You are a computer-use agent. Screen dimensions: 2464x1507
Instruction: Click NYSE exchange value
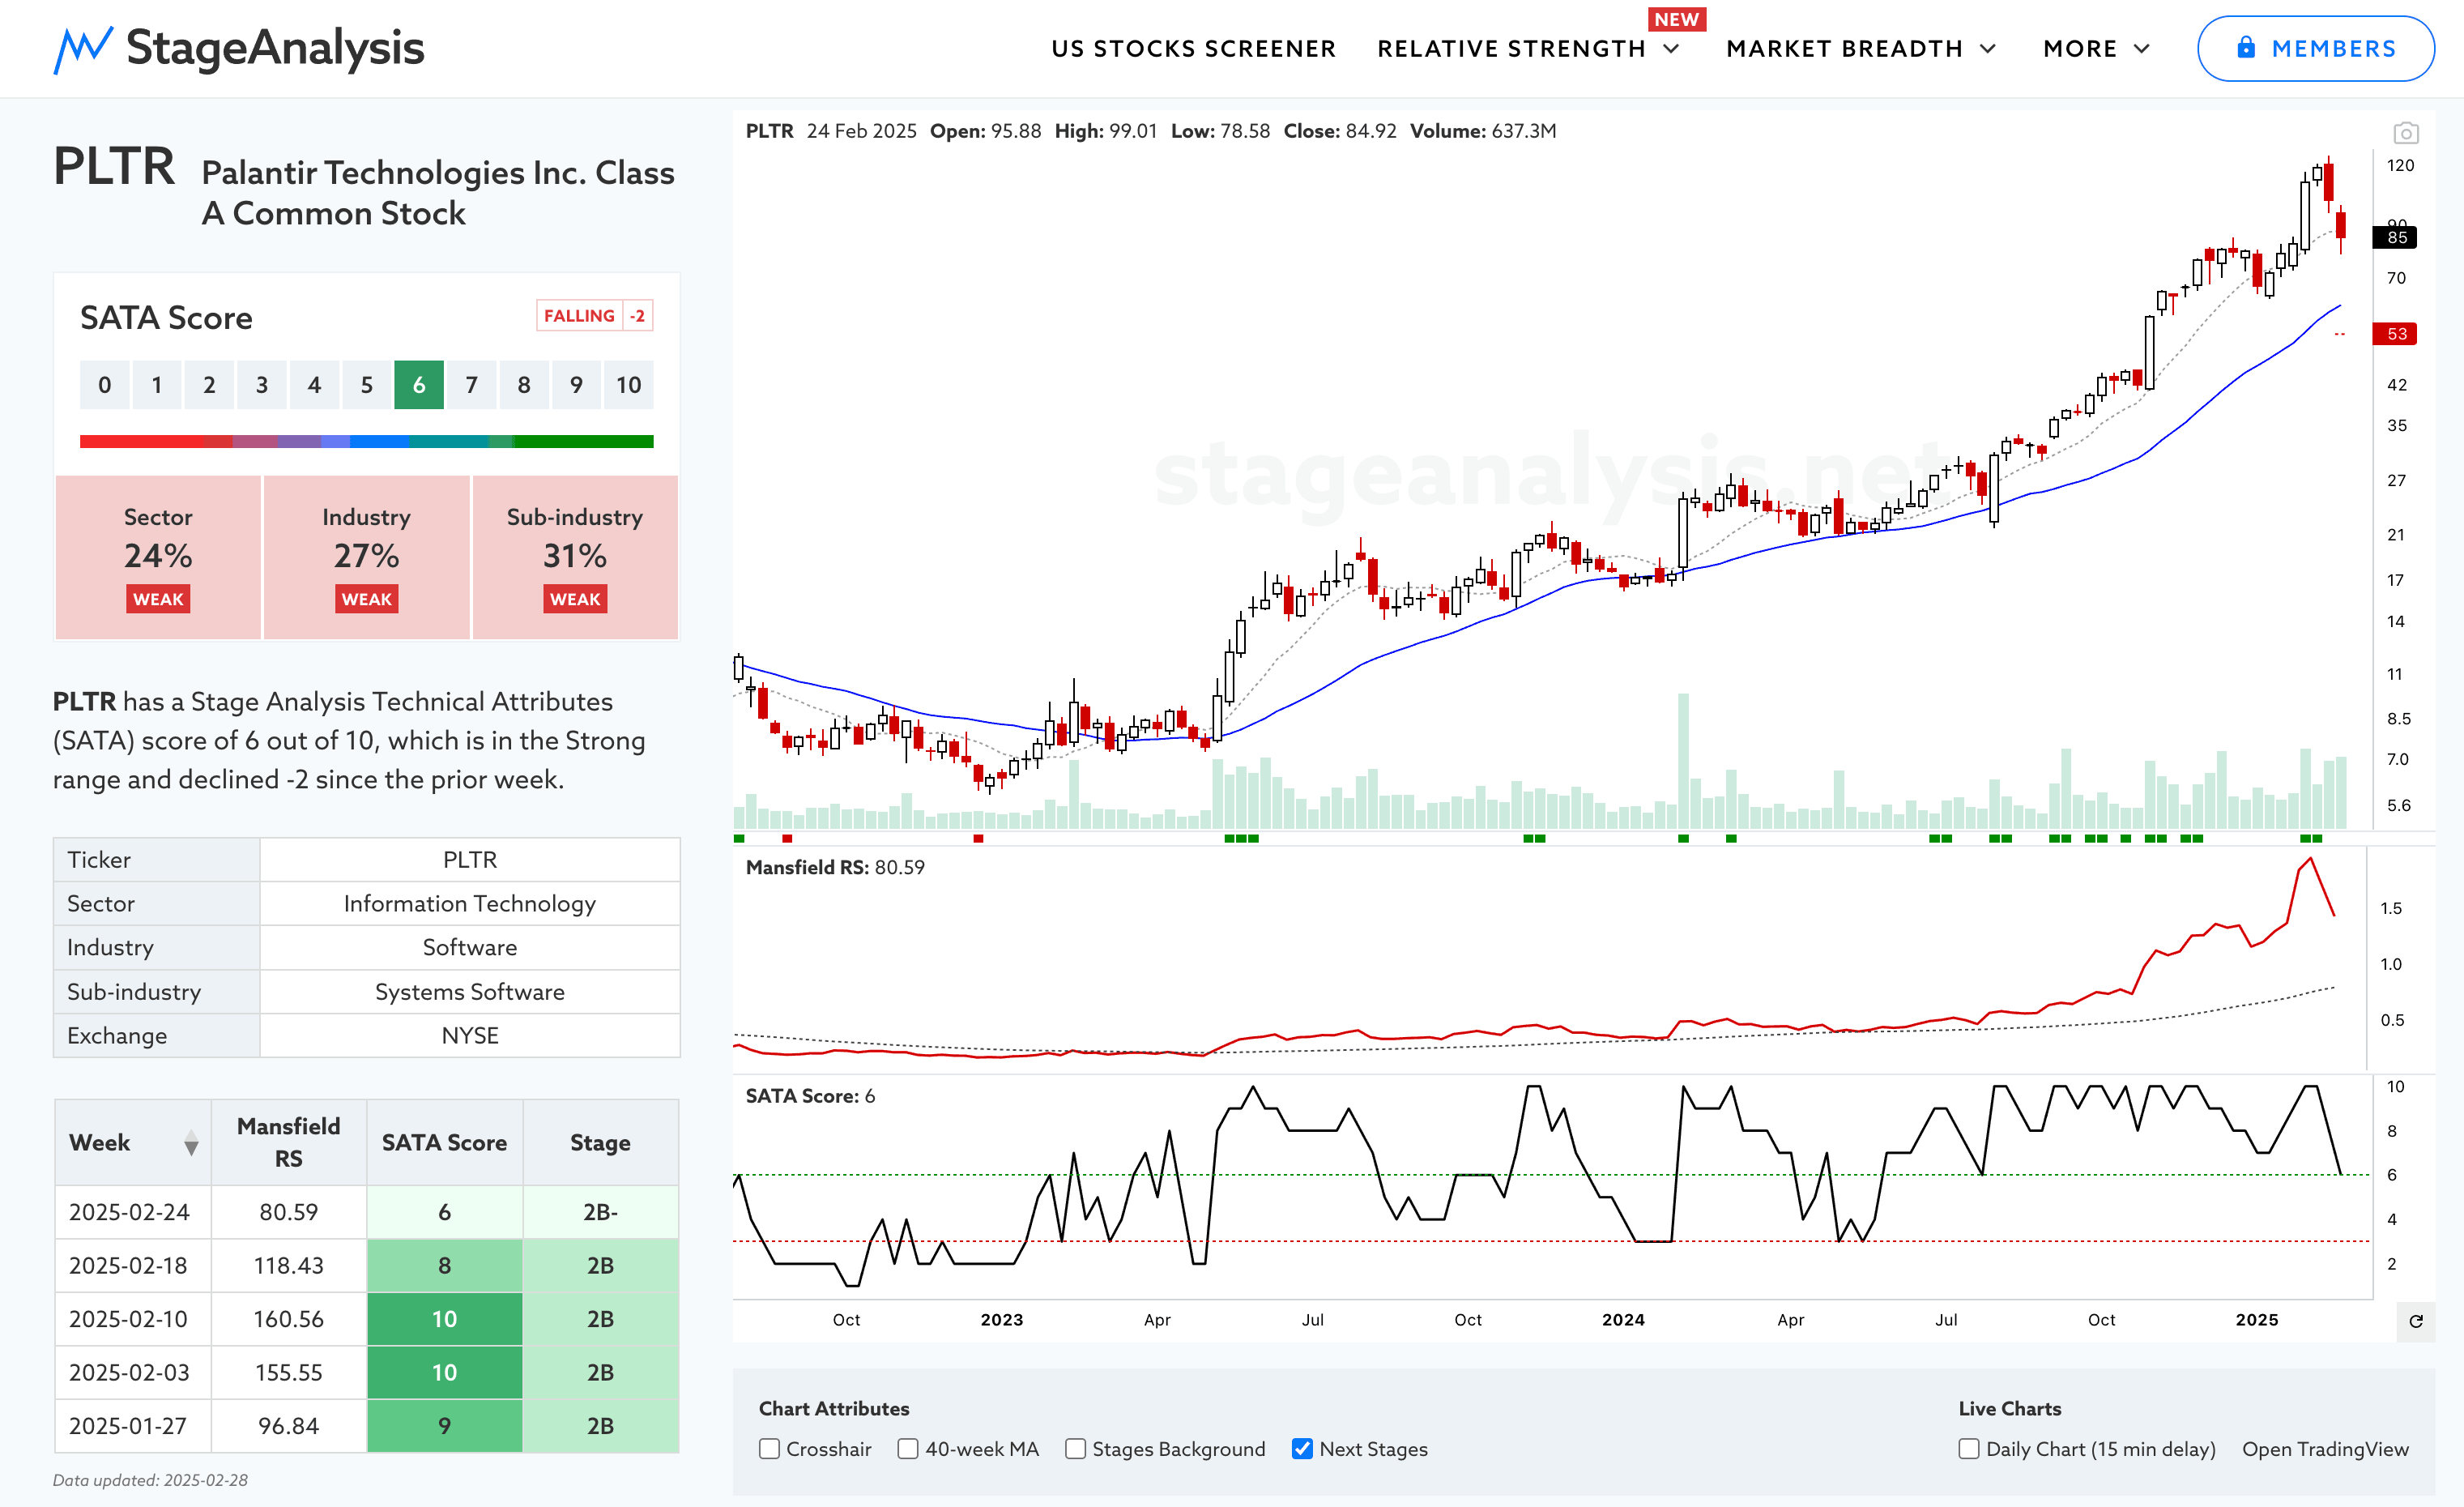coord(470,1036)
